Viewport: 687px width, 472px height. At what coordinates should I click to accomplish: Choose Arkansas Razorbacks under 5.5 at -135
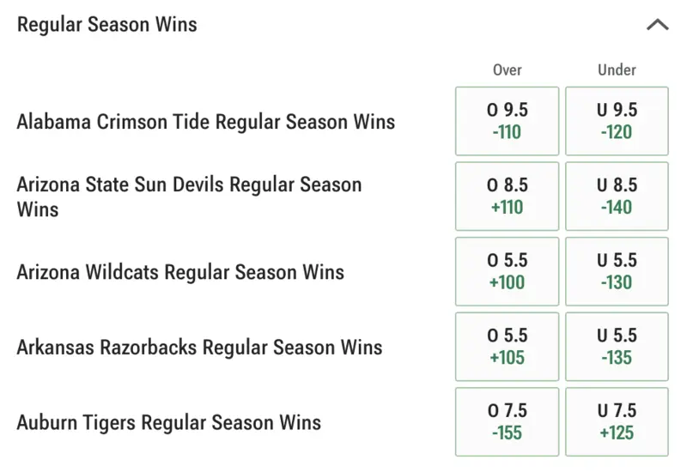click(x=617, y=347)
